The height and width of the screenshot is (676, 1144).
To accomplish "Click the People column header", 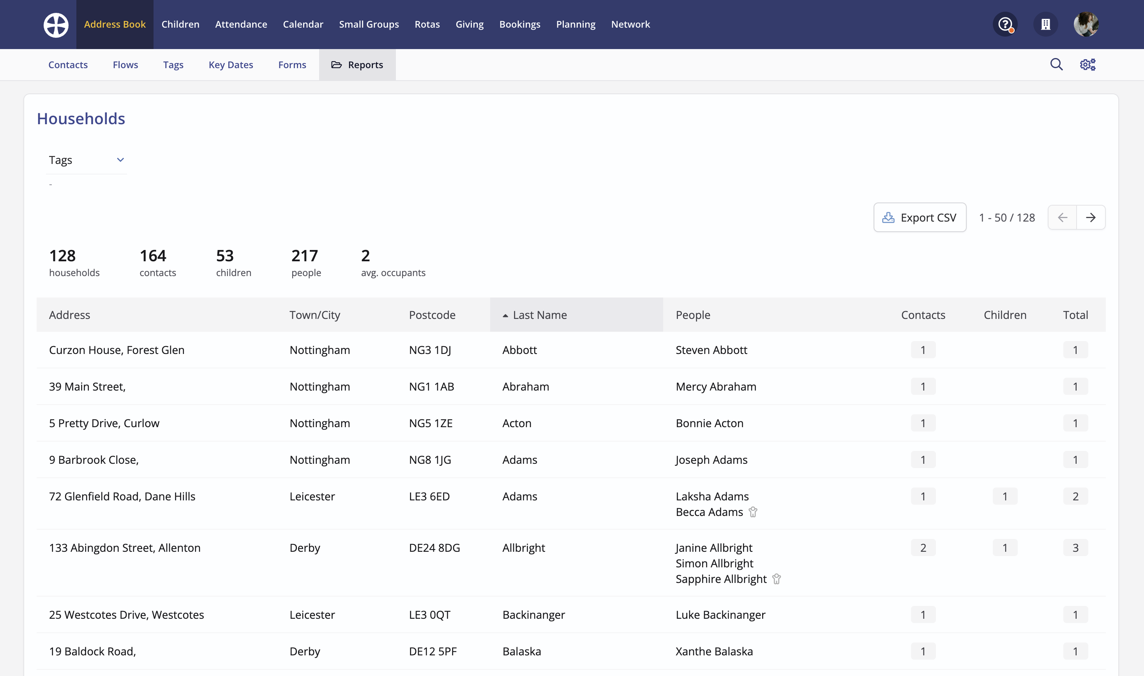I will (x=693, y=315).
